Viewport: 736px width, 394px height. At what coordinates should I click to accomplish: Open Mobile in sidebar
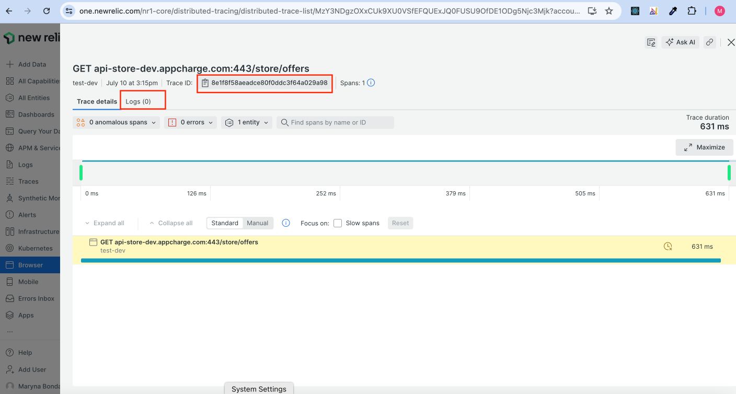[30, 282]
